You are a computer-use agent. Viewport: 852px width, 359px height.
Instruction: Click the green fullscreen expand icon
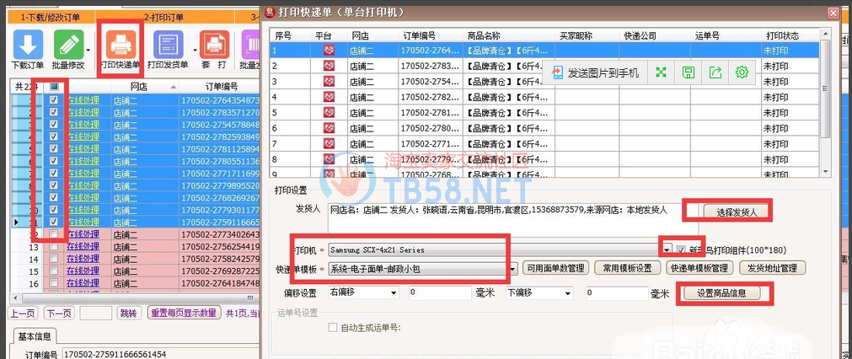tap(662, 72)
